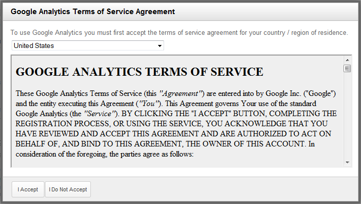Screen dimensions: 361x204
Task: Click the I Accept button
Action: coord(28,189)
